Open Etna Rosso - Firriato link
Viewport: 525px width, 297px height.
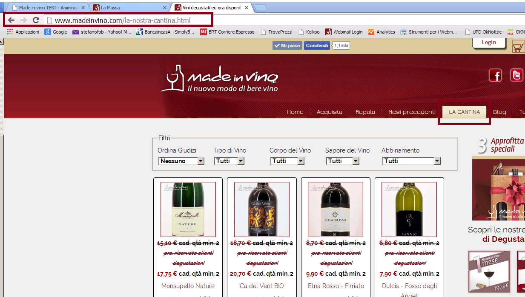336,286
